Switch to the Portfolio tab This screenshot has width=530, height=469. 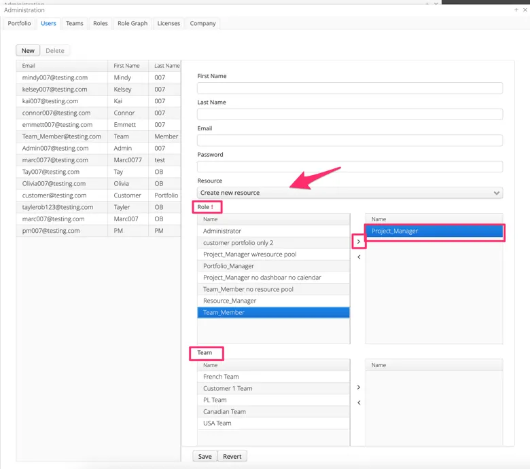tap(19, 23)
